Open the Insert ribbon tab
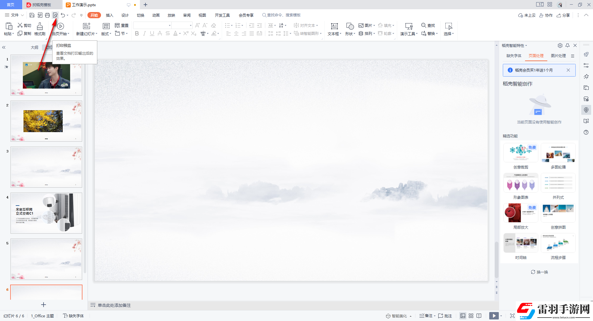Viewport: 593px width, 321px height. click(110, 15)
